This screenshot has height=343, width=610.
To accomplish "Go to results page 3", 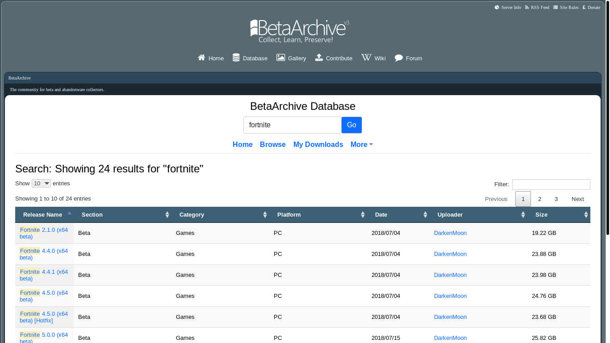I will 556,199.
